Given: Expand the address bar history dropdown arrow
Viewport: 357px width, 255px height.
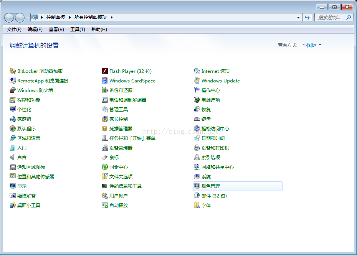Looking at the screenshot, I should [298, 18].
